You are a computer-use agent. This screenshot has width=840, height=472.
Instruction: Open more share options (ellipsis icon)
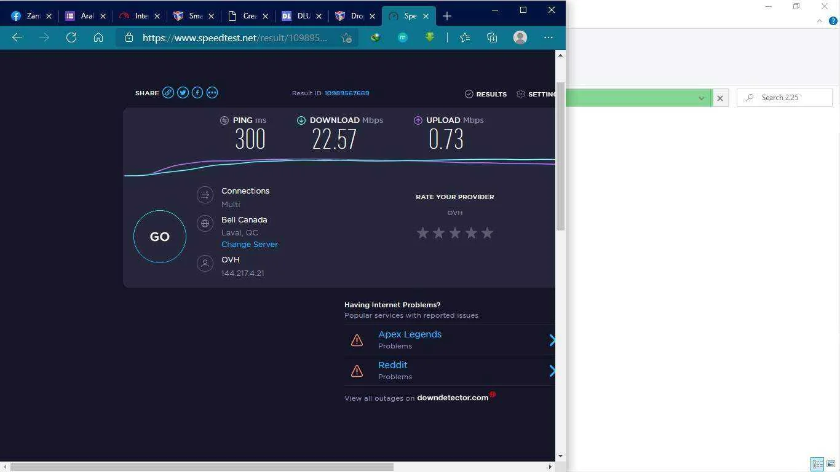(x=212, y=93)
